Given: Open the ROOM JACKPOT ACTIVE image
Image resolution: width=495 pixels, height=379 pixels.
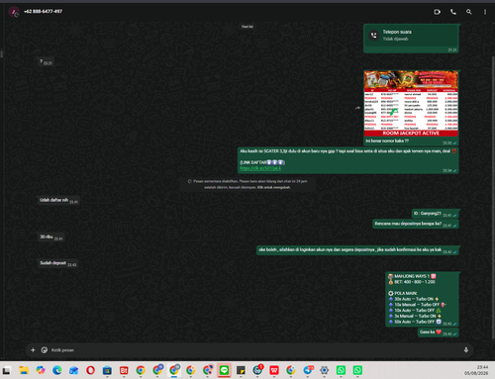Looking at the screenshot, I should tap(411, 103).
